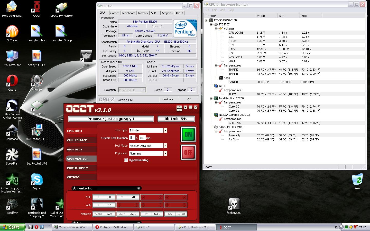Image resolution: width=370 pixels, height=231 pixels.
Task: Select the GPU : OCCT test button
Action: pos(81,150)
